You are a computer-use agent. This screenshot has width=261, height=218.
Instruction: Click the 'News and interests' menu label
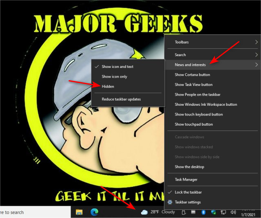[x=190, y=65]
